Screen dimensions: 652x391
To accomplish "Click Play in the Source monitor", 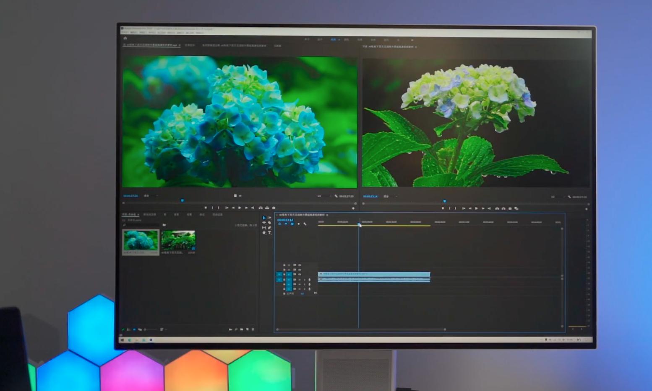I will tap(240, 208).
